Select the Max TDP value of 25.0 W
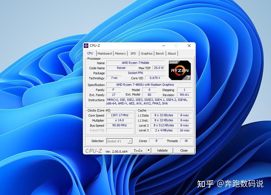Viewport: 271px width, 195px height. (x=159, y=68)
